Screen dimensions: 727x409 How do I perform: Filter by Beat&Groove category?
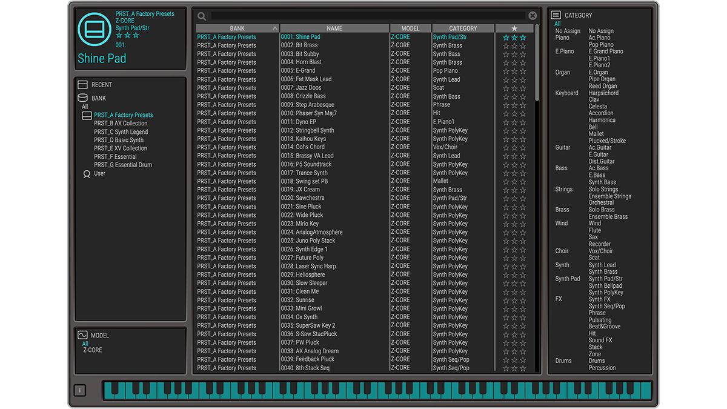[605, 327]
